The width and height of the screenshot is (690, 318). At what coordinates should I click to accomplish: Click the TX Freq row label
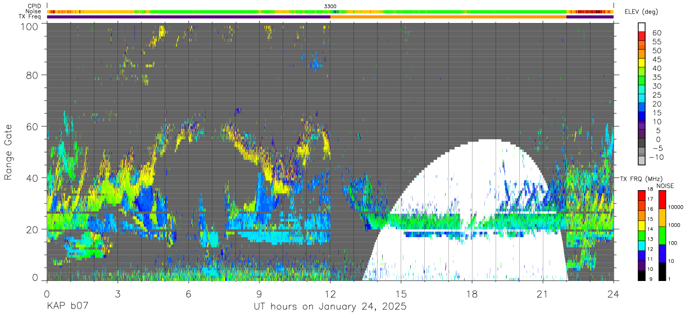point(30,16)
